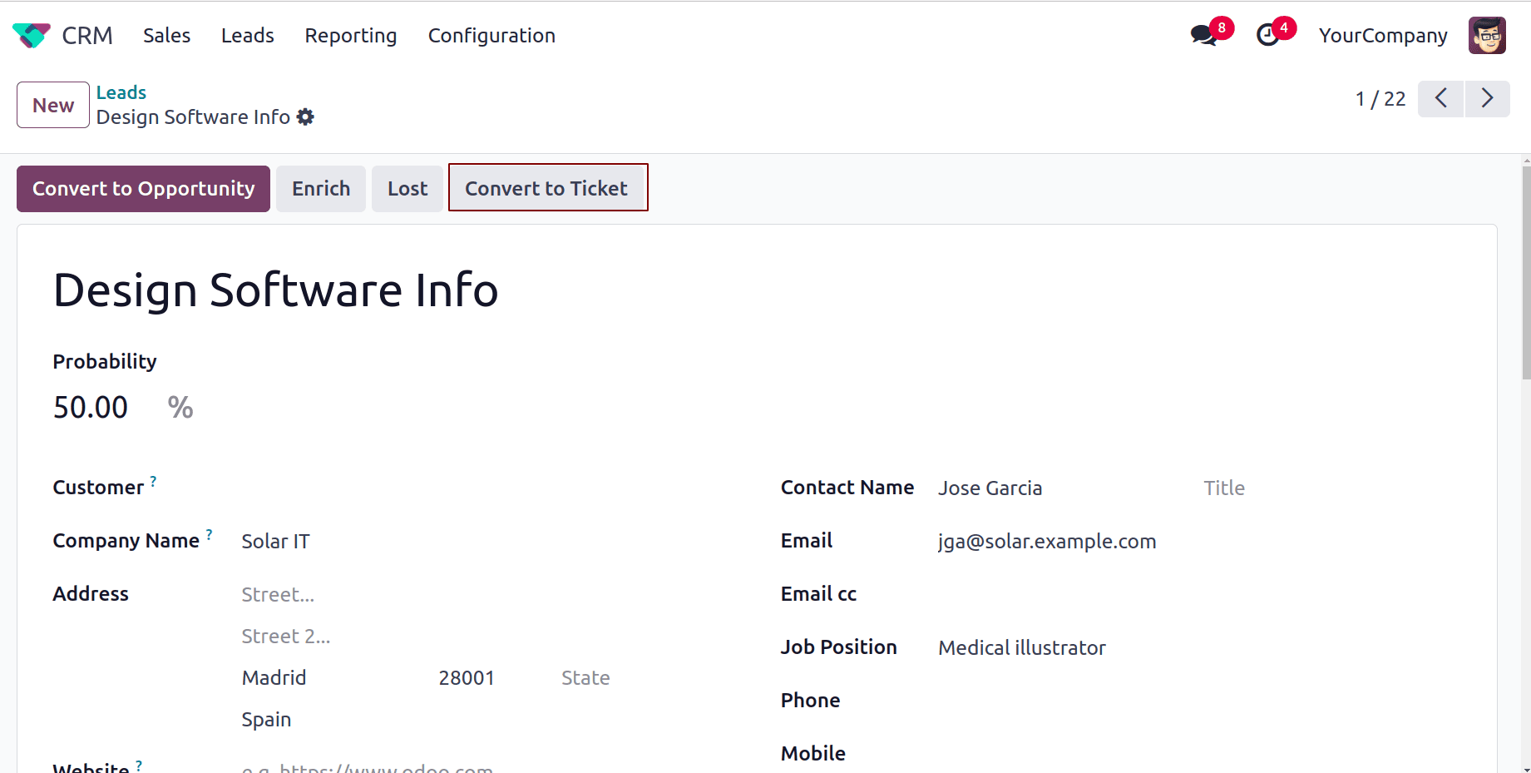Click the Customer field help question mark
Screen dimensions: 1531x773
[x=153, y=480]
